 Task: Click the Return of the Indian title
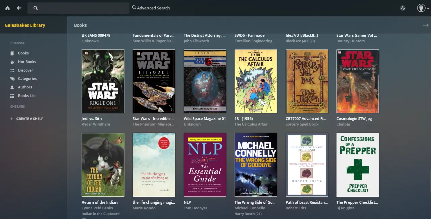click(x=100, y=202)
